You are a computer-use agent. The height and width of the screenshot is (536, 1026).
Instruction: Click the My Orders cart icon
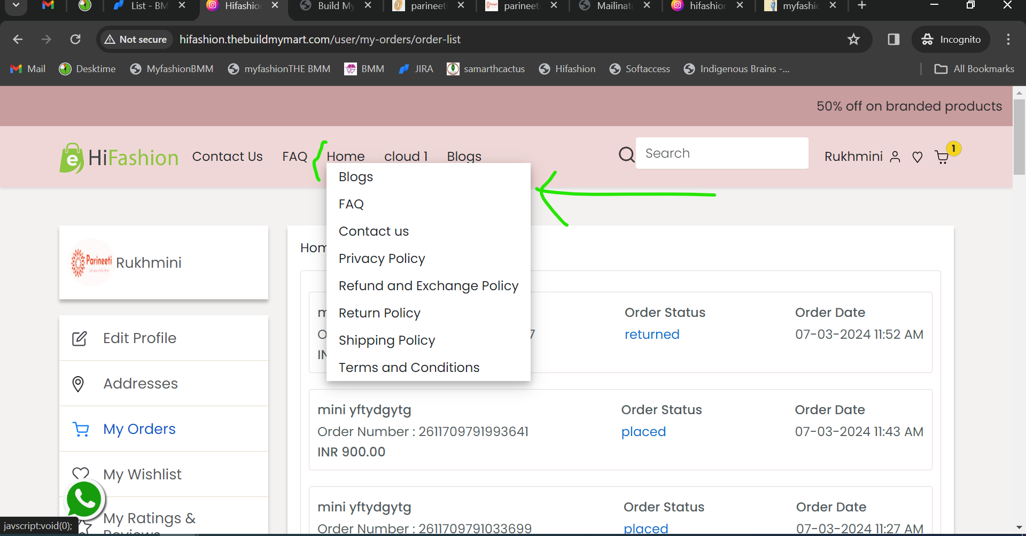(x=81, y=429)
